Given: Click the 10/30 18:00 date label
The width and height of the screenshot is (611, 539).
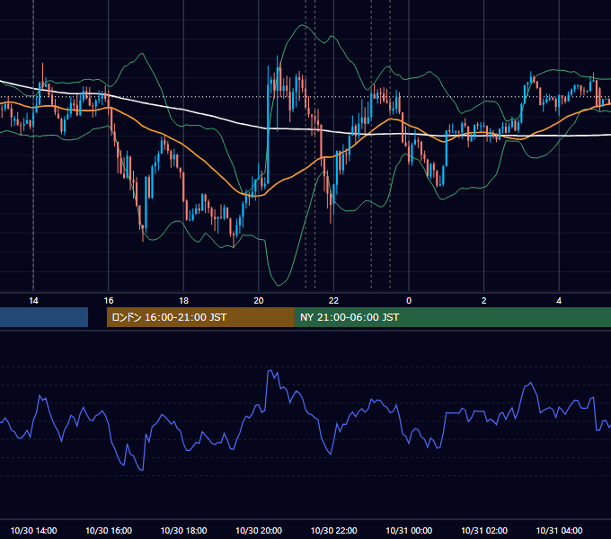Looking at the screenshot, I should [x=183, y=530].
